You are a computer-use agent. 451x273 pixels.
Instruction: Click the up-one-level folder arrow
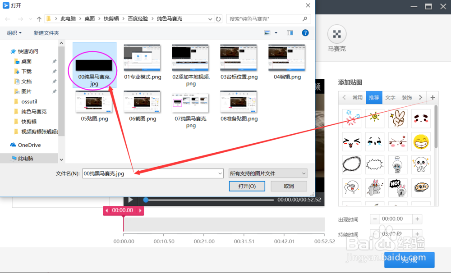(x=39, y=19)
